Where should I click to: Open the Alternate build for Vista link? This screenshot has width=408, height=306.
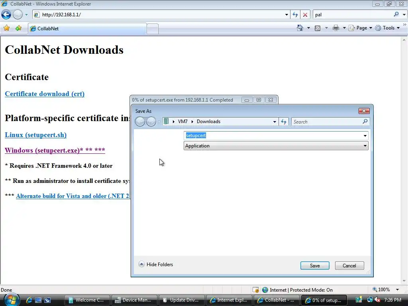[x=73, y=196]
